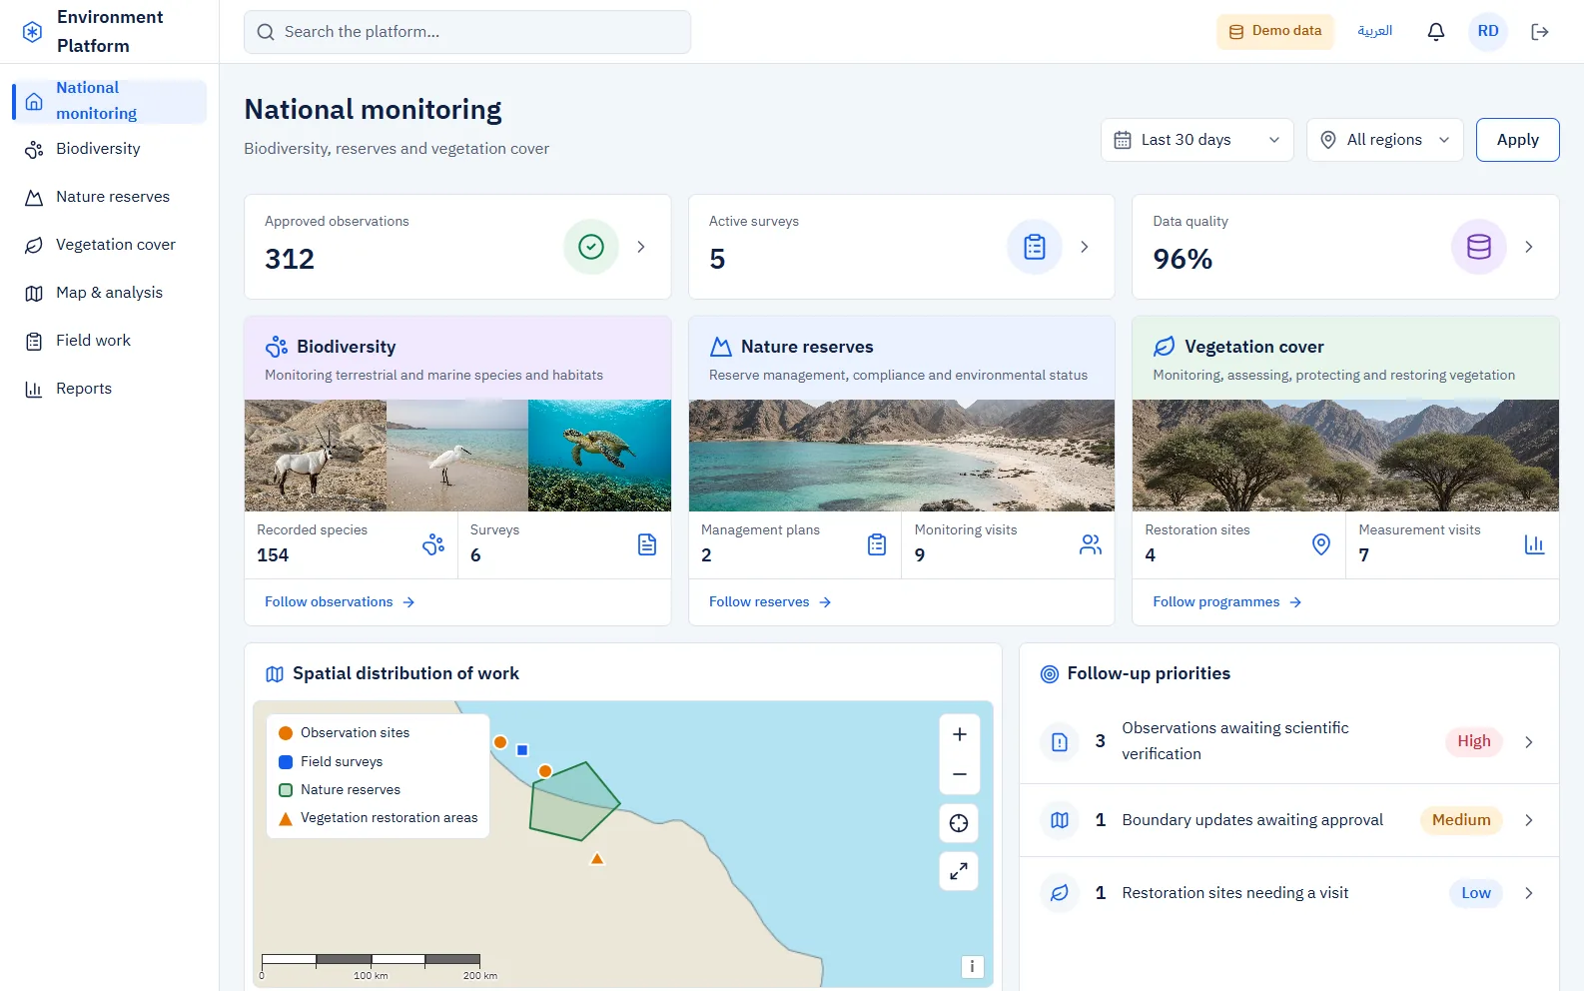Click the Restoration sites pin icon
The width and height of the screenshot is (1584, 991).
tap(1321, 544)
